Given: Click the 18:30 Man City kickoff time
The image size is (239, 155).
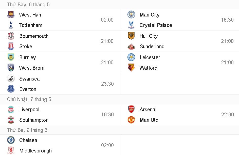Looking at the screenshot, I should 227,20.
